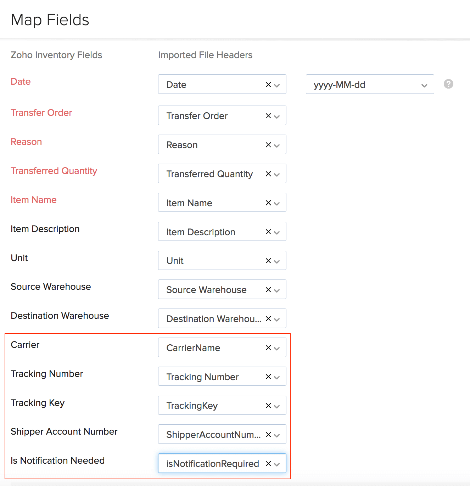This screenshot has width=470, height=486.
Task: Open the help tooltip beside the date format
Action: [448, 84]
